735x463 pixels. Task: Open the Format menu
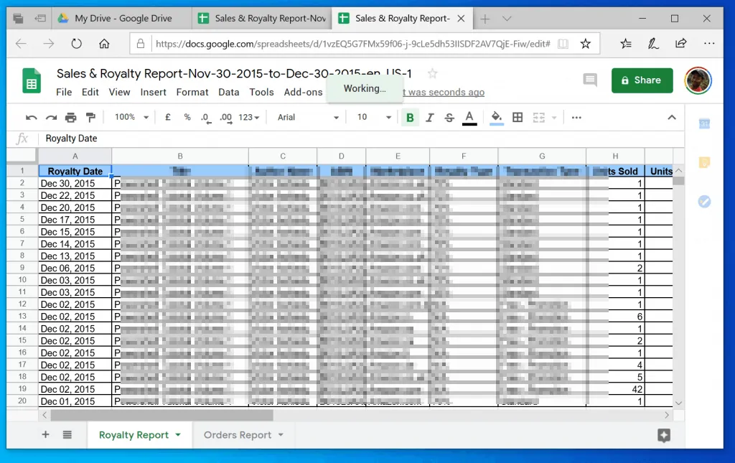192,92
